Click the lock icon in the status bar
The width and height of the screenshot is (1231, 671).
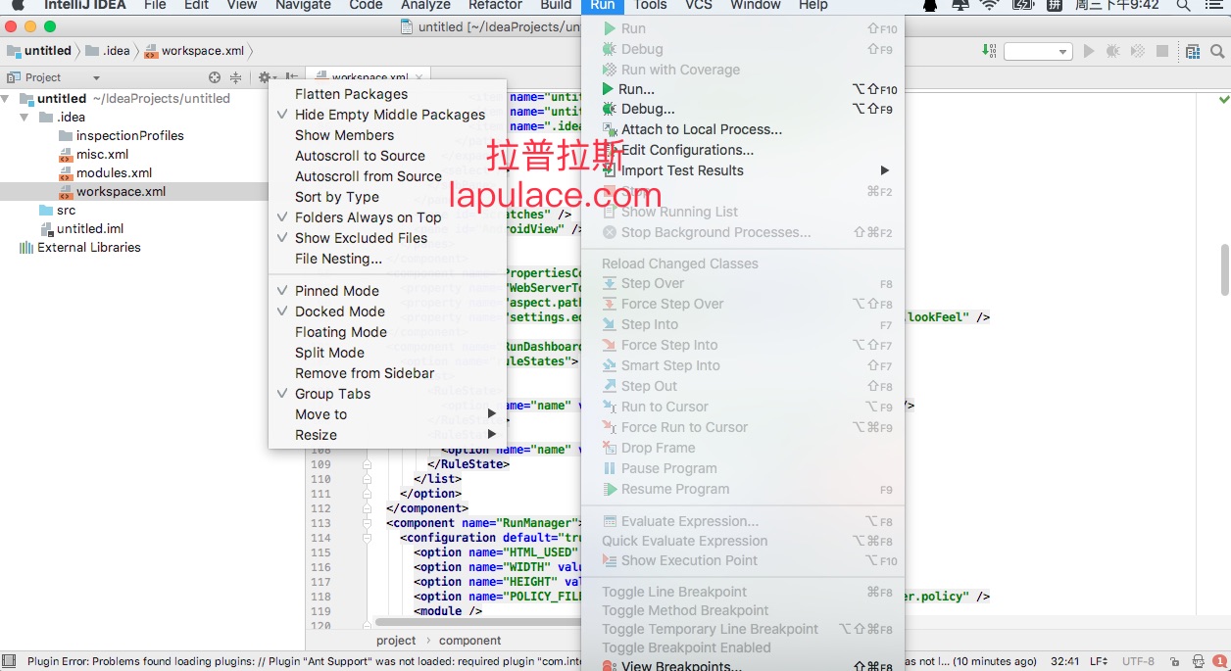1172,661
